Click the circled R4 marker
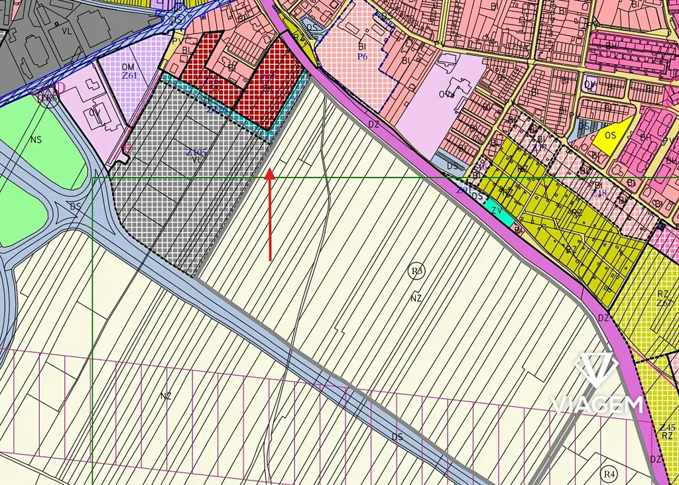This screenshot has height=485, width=679. pyautogui.click(x=609, y=473)
